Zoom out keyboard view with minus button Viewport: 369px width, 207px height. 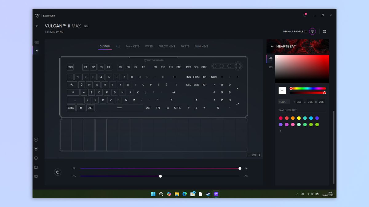point(249,155)
